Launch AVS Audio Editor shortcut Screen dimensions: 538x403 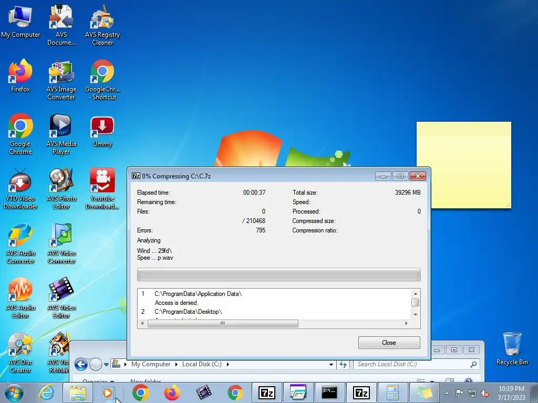click(x=20, y=298)
